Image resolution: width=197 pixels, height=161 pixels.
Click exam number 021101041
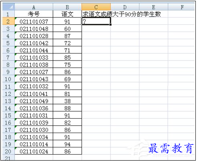(x=34, y=93)
